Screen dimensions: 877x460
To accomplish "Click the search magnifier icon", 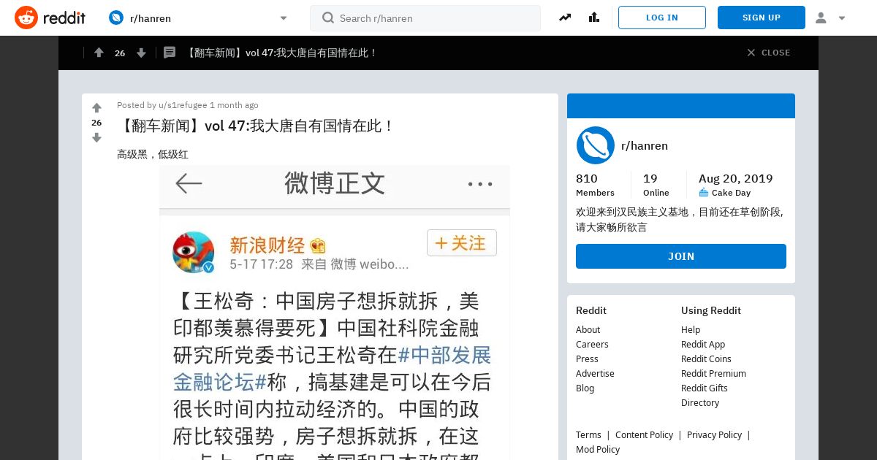I will pos(328,18).
